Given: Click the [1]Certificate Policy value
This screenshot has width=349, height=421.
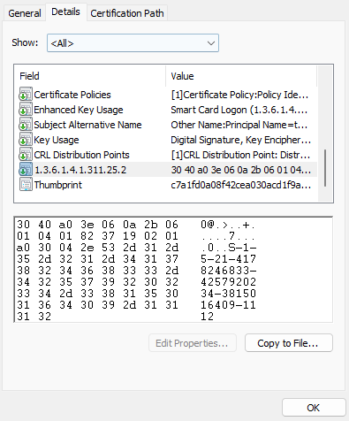Looking at the screenshot, I should [239, 95].
